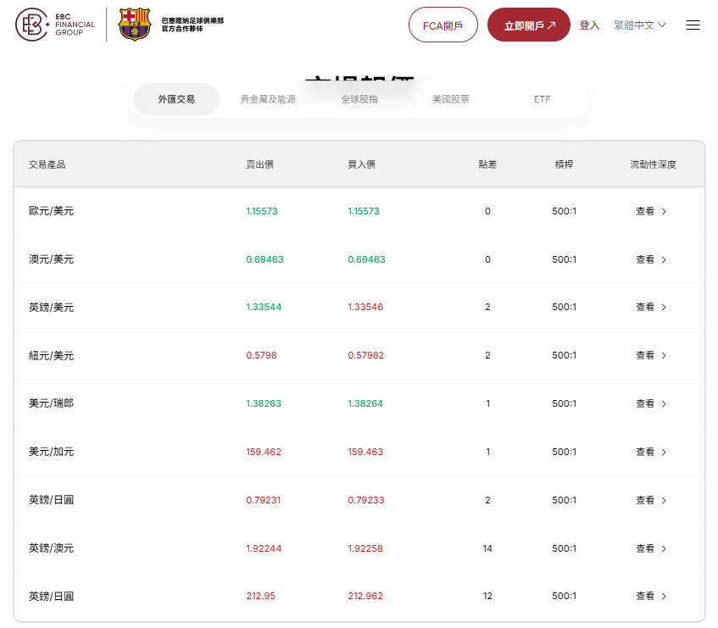The width and height of the screenshot is (718, 628).
Task: Select the 歐元/美元 product name
Action: [51, 211]
